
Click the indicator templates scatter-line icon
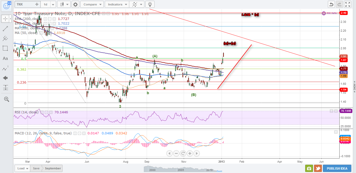click(135, 4)
